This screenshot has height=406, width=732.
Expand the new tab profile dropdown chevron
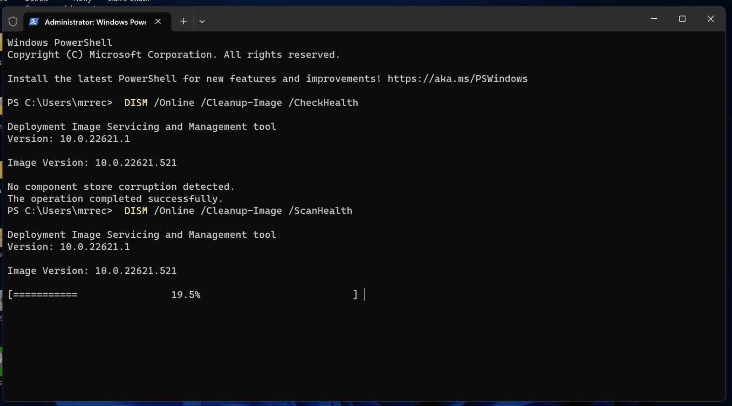click(x=202, y=21)
